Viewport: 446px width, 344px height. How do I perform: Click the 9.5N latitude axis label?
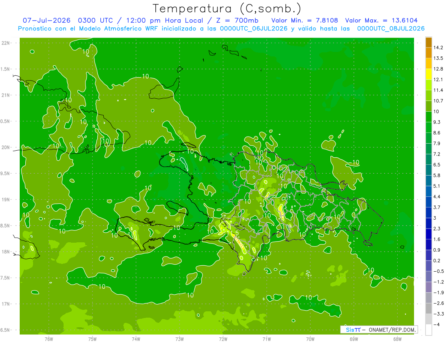(x=6, y=174)
